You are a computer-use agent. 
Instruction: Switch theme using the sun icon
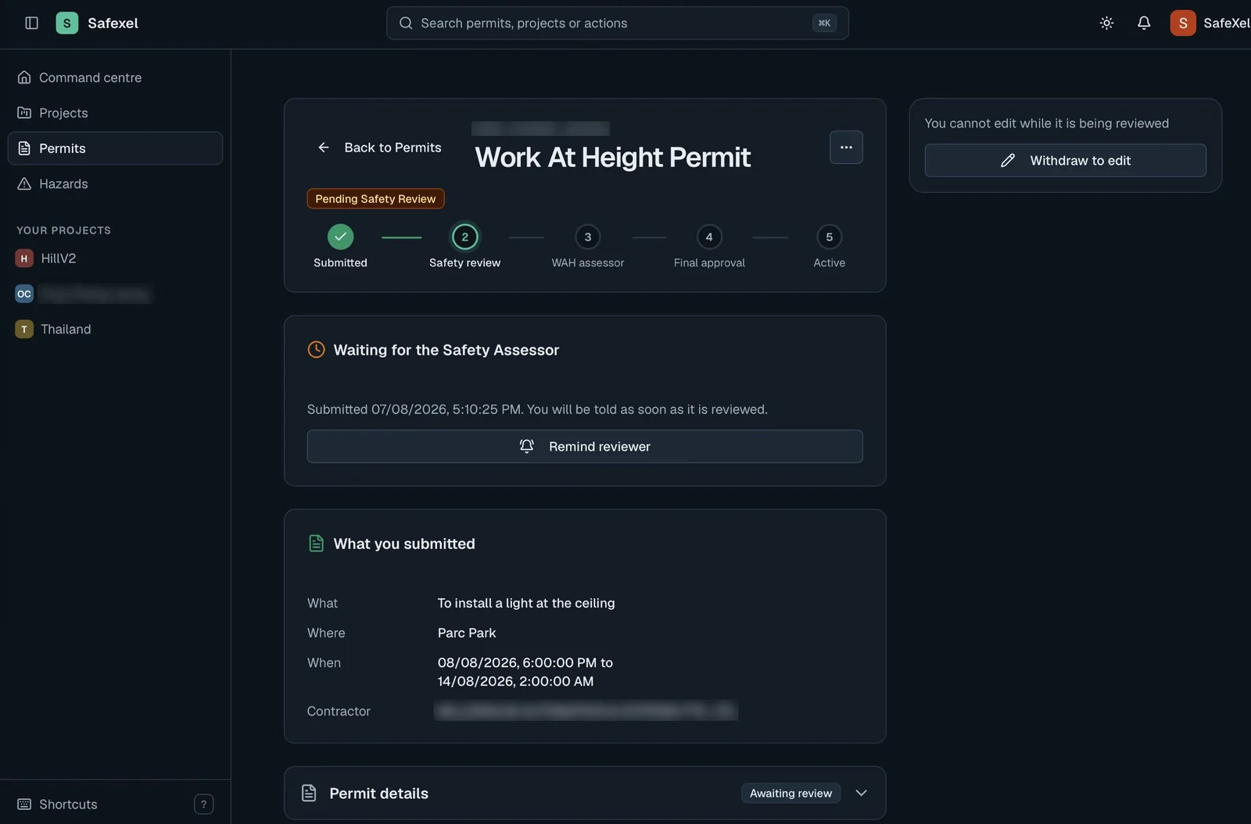[1106, 23]
